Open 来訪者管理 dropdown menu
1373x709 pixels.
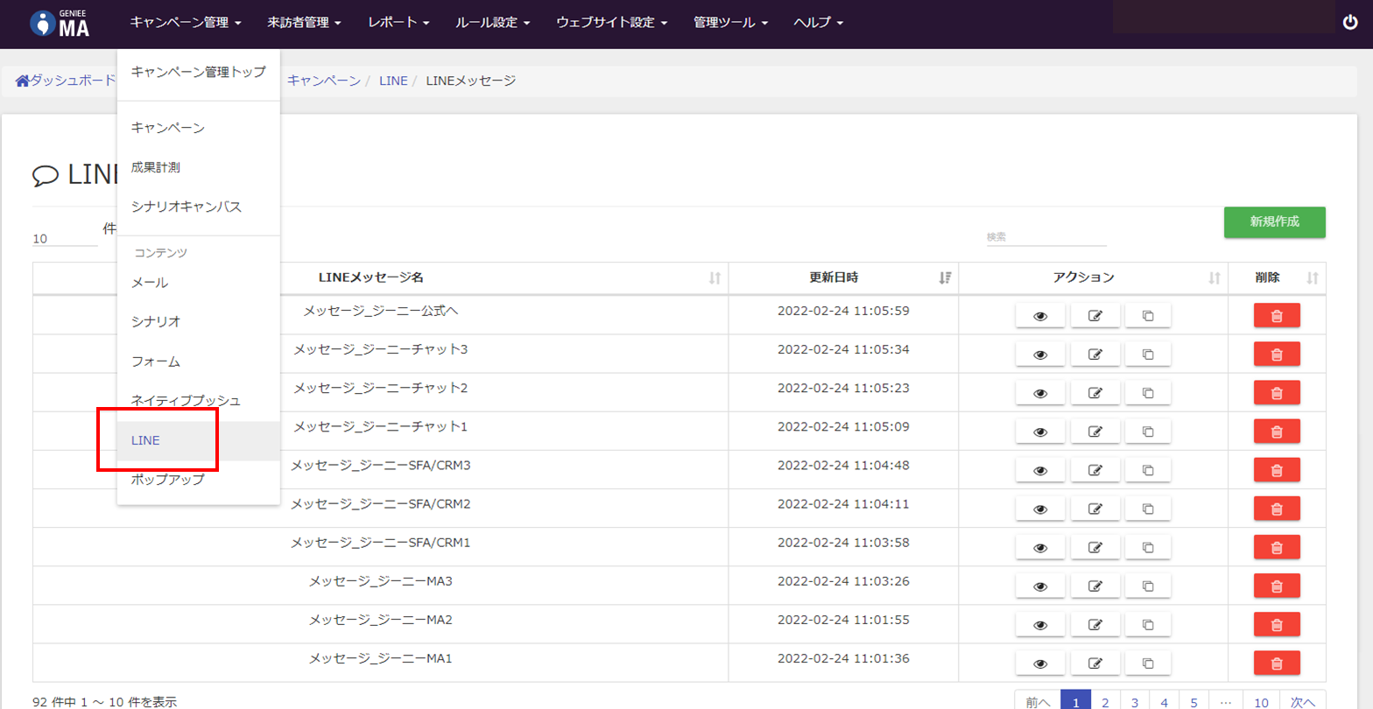(304, 23)
